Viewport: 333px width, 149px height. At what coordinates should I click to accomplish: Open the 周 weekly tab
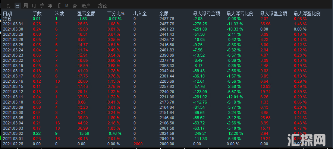[25, 6]
